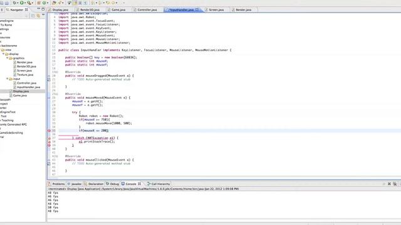This screenshot has width=401, height=225.
Task: Collapse the graphics folder in Navigator
Action: pos(7,58)
